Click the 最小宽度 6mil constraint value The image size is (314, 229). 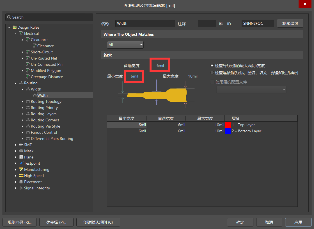tap(134, 76)
